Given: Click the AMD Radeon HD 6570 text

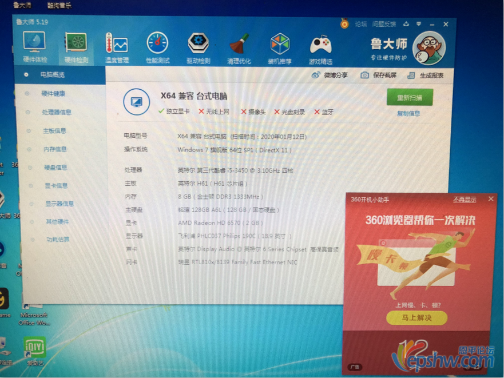Looking at the screenshot, I should (x=220, y=223).
